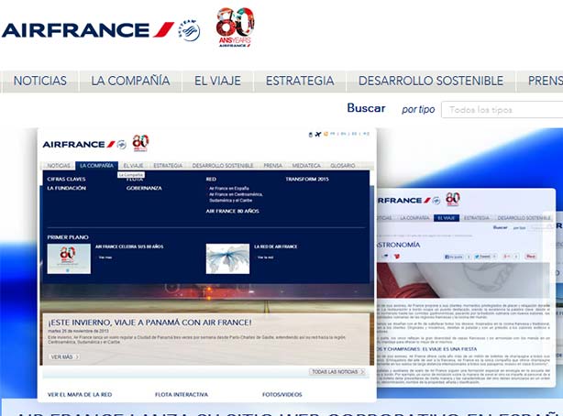Screen dimensions: 563x416
Task: Click the network map thumbnail in the preview
Action: click(227, 258)
